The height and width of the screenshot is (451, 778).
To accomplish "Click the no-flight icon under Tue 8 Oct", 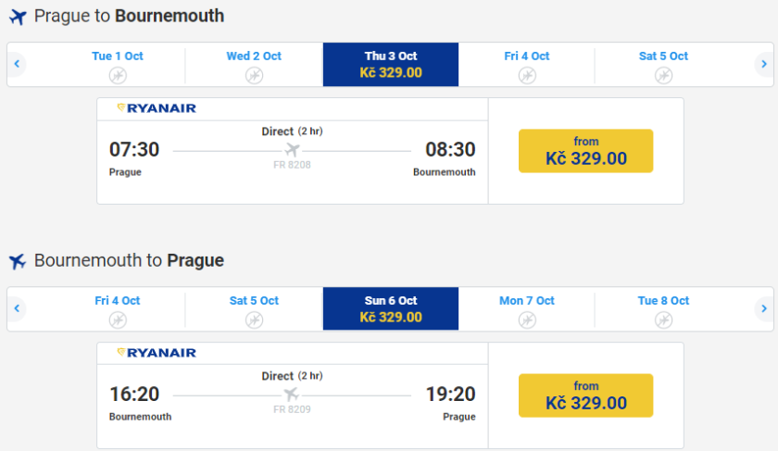I will point(663,319).
